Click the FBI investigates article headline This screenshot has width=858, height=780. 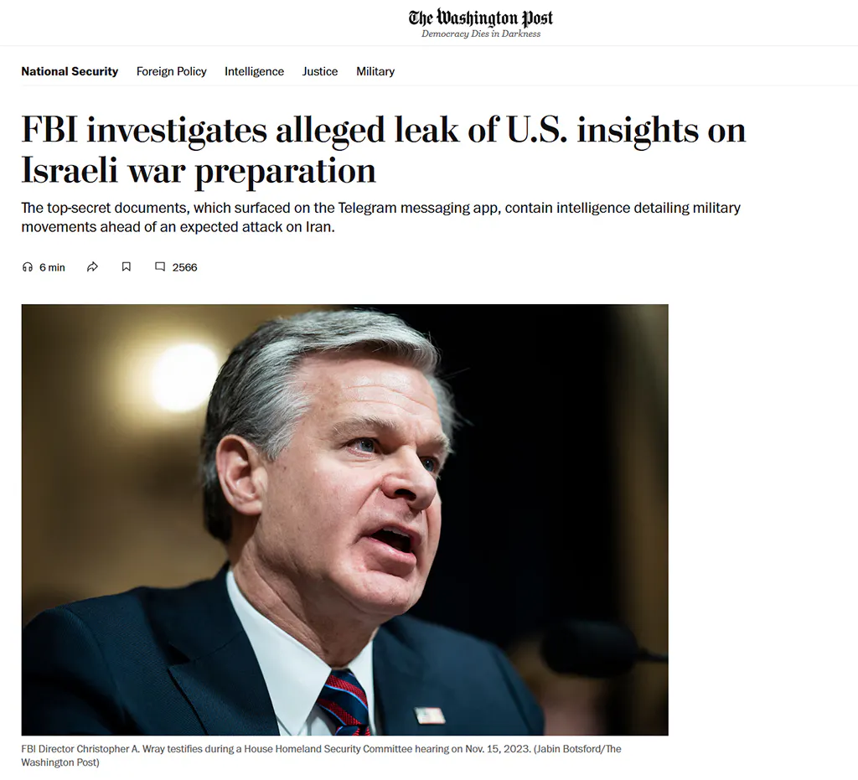pyautogui.click(x=383, y=150)
